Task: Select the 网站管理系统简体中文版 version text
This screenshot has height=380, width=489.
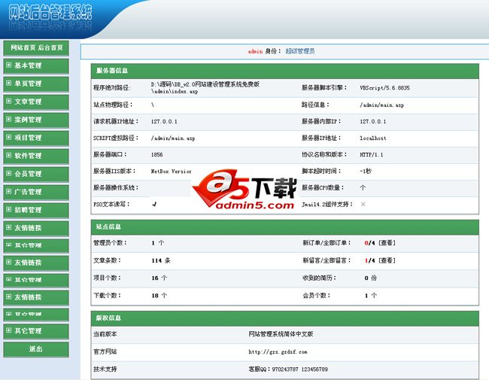Action: (x=281, y=334)
